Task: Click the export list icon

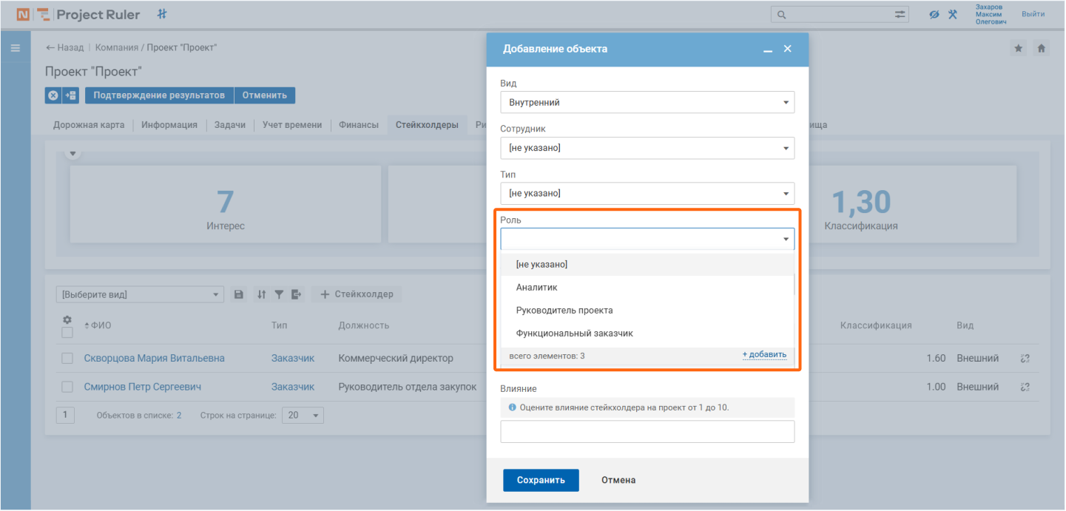Action: coord(296,294)
